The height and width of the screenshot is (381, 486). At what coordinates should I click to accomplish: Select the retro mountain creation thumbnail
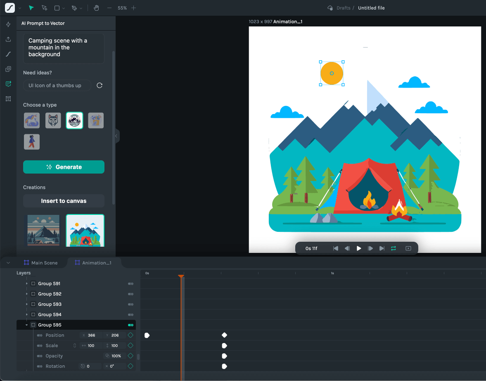tap(43, 230)
